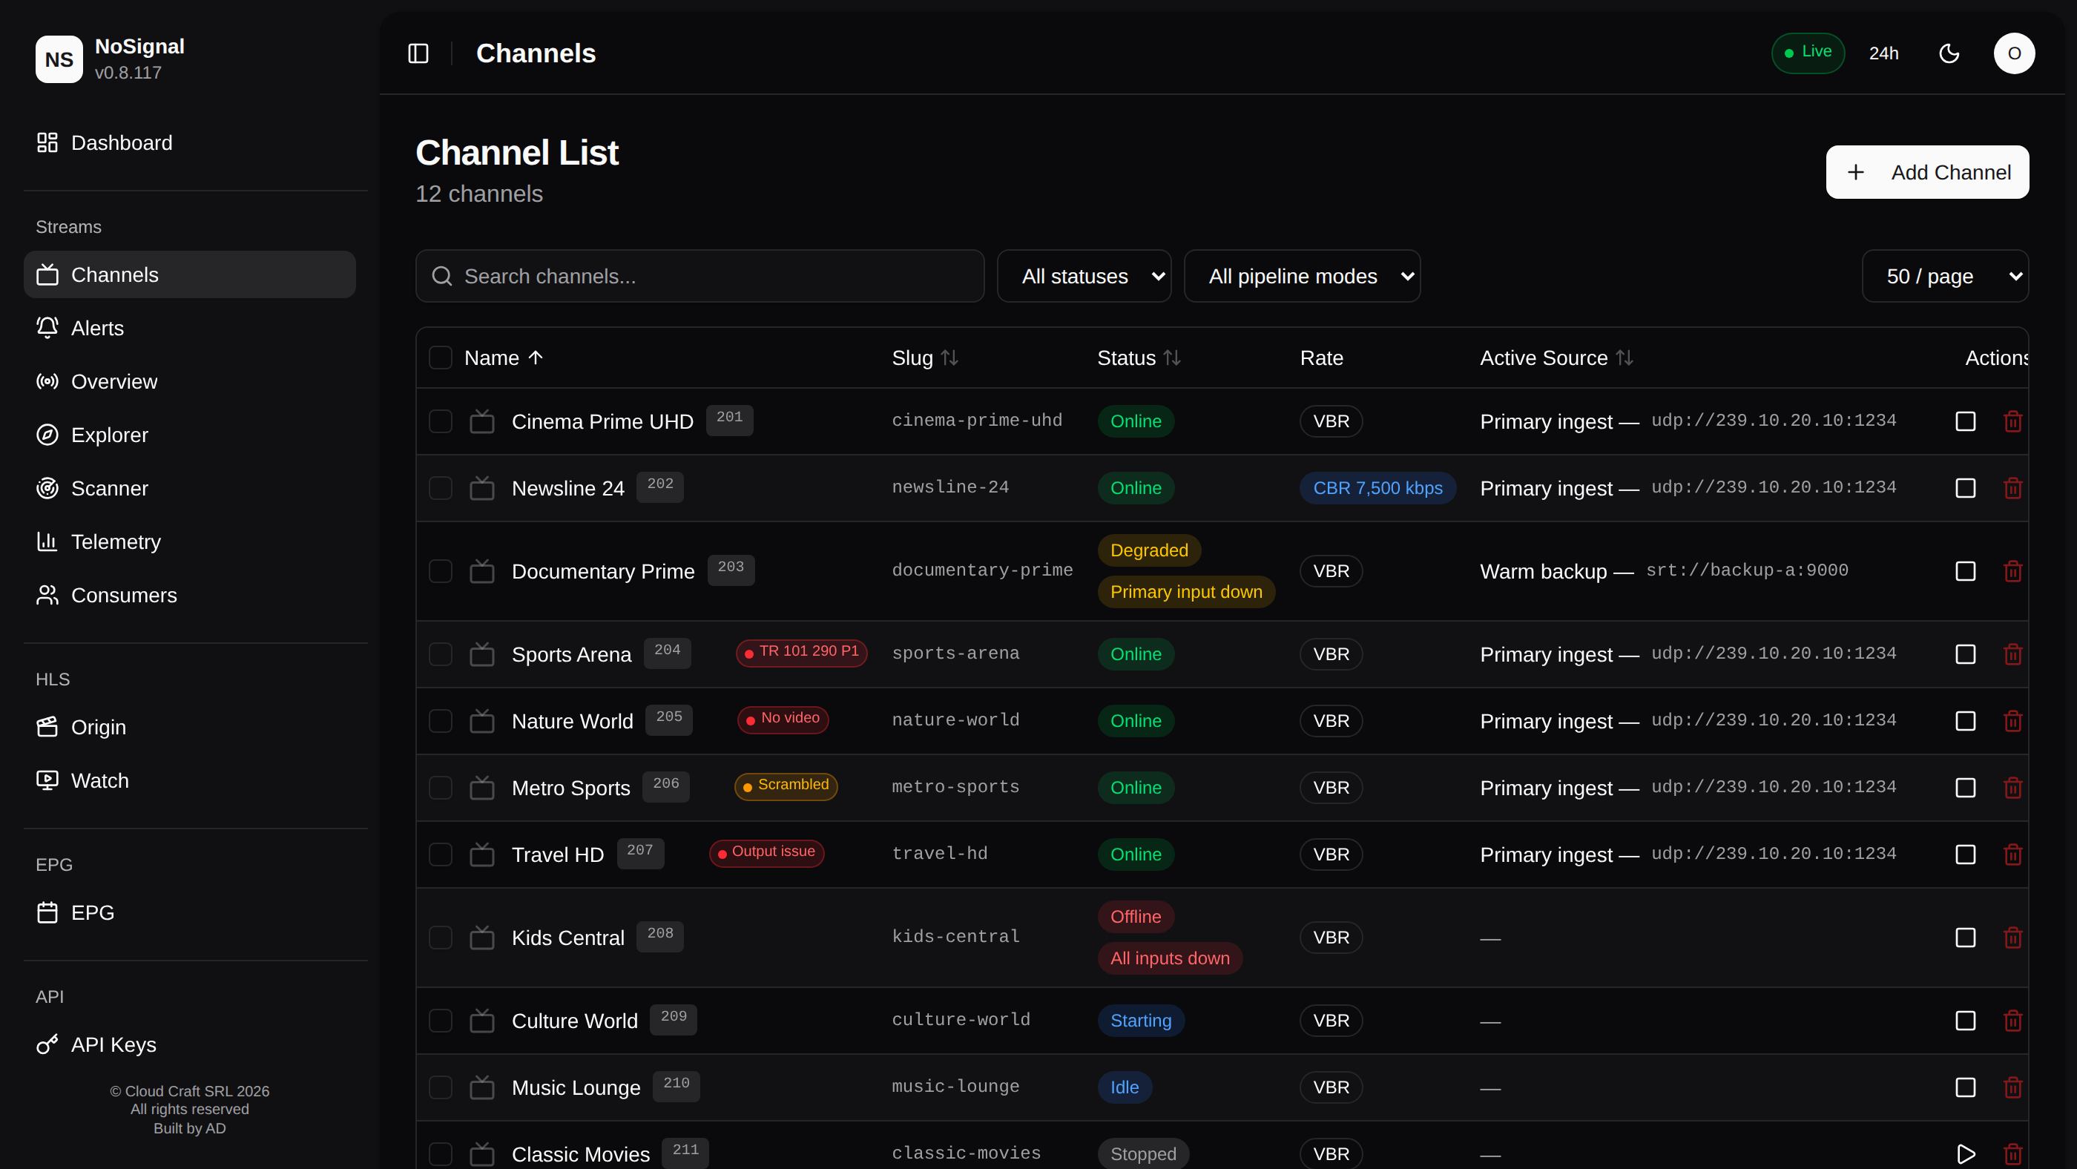Open the API Keys page
The height and width of the screenshot is (1169, 2077).
point(189,1045)
